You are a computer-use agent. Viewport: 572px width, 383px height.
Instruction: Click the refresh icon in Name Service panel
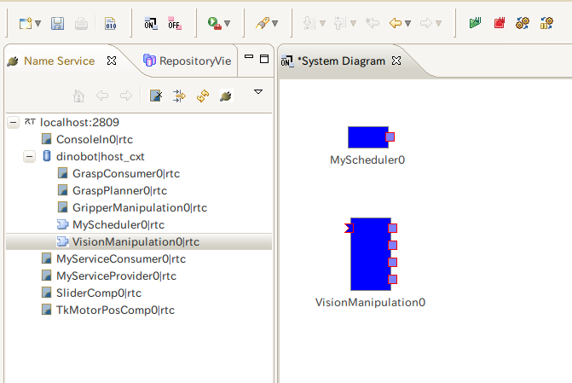click(202, 96)
